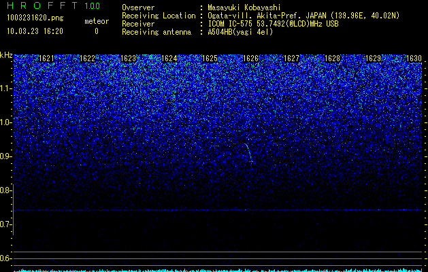This screenshot has height=272, width=428.
Task: Click the 1627 time marker
Action: [291, 58]
